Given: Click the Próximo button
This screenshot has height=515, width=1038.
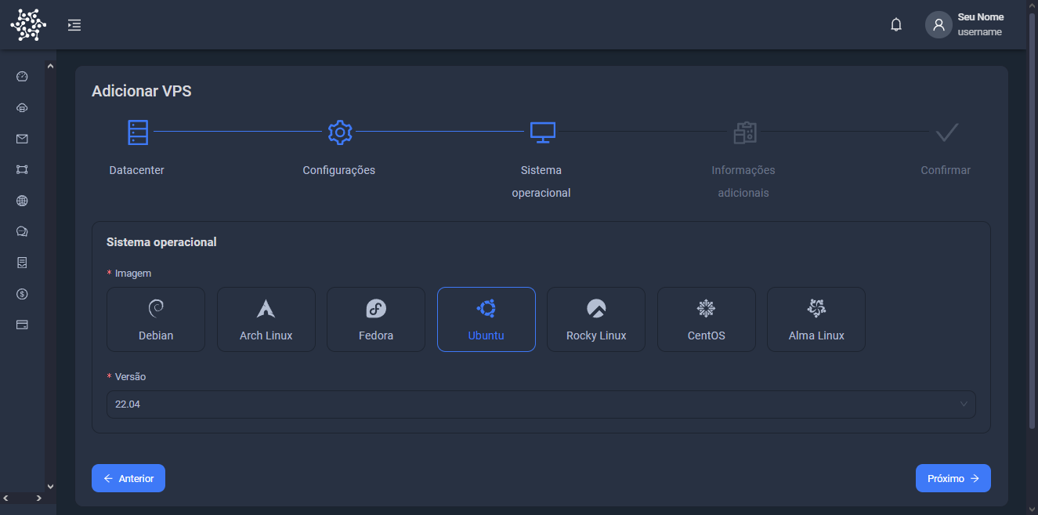Looking at the screenshot, I should click(953, 478).
